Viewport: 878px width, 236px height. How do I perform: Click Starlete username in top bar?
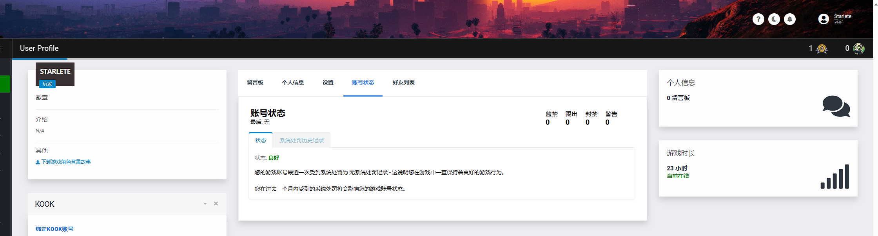[843, 16]
